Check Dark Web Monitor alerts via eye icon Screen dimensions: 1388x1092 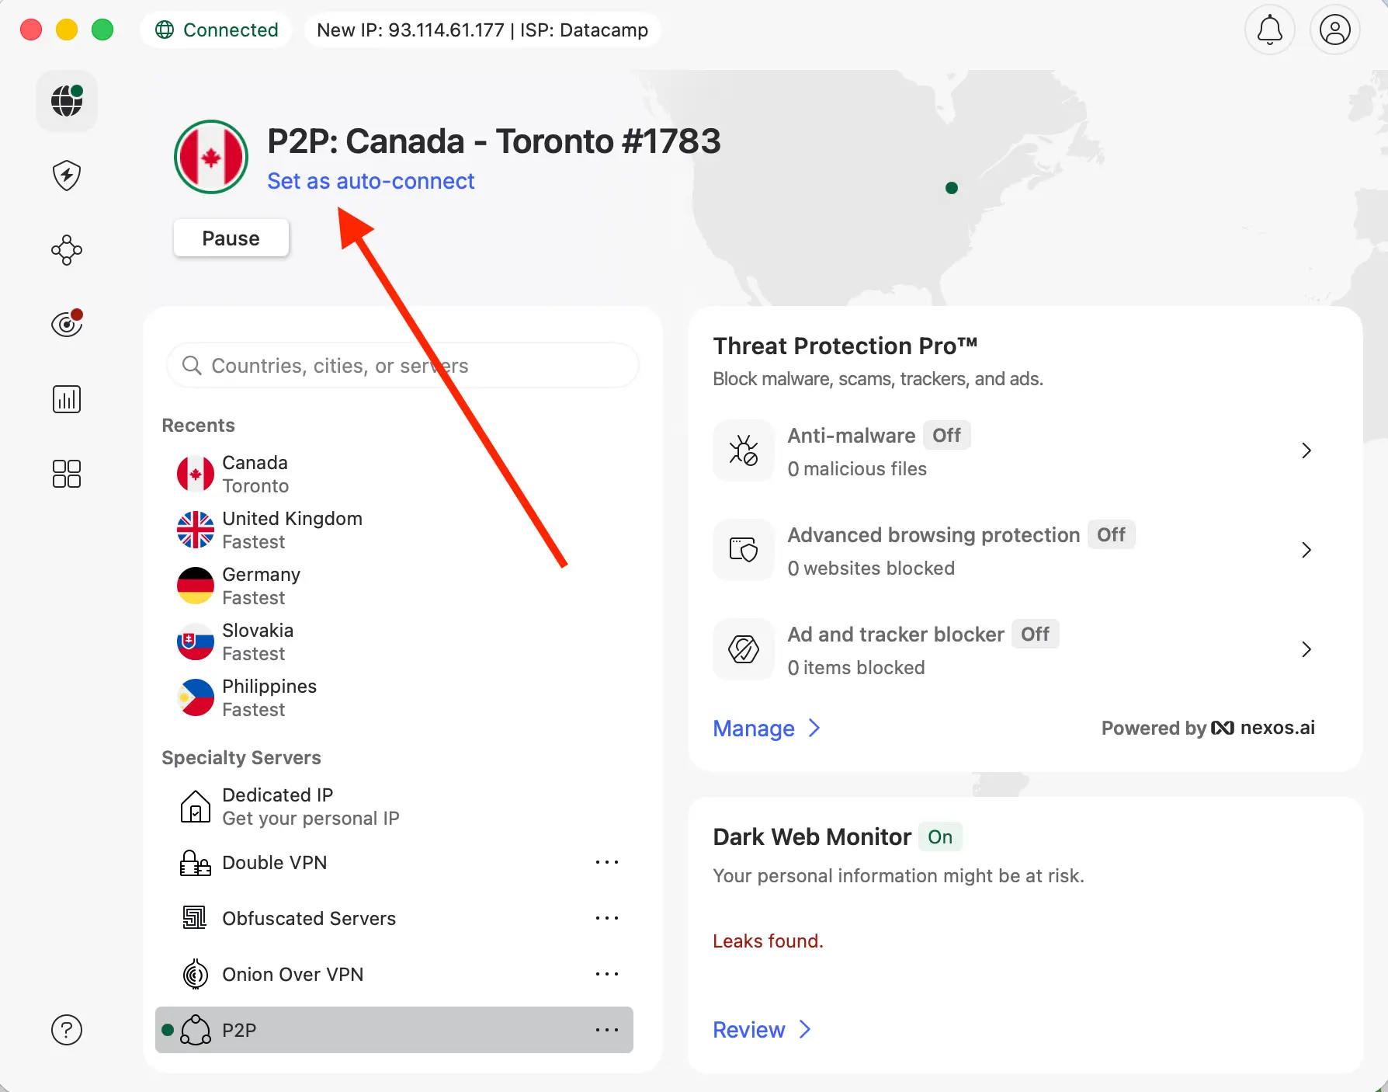tap(66, 324)
